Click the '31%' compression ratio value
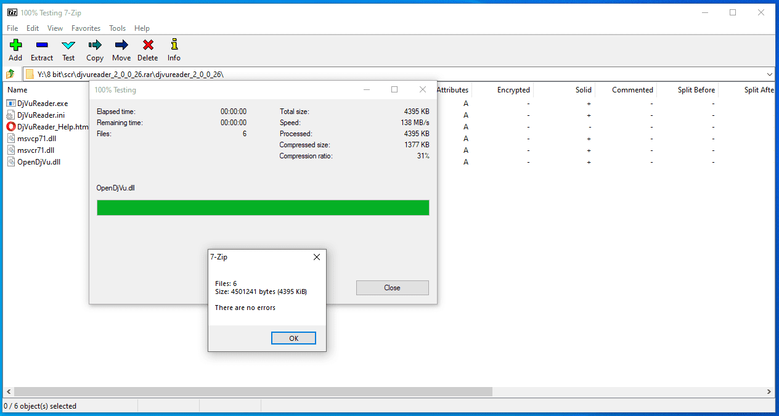The width and height of the screenshot is (779, 416). pos(423,156)
